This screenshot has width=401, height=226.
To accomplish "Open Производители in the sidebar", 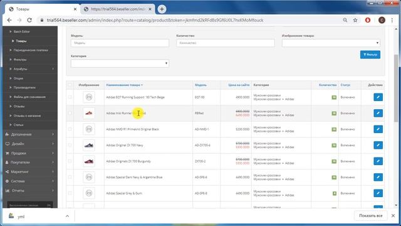I will [24, 88].
